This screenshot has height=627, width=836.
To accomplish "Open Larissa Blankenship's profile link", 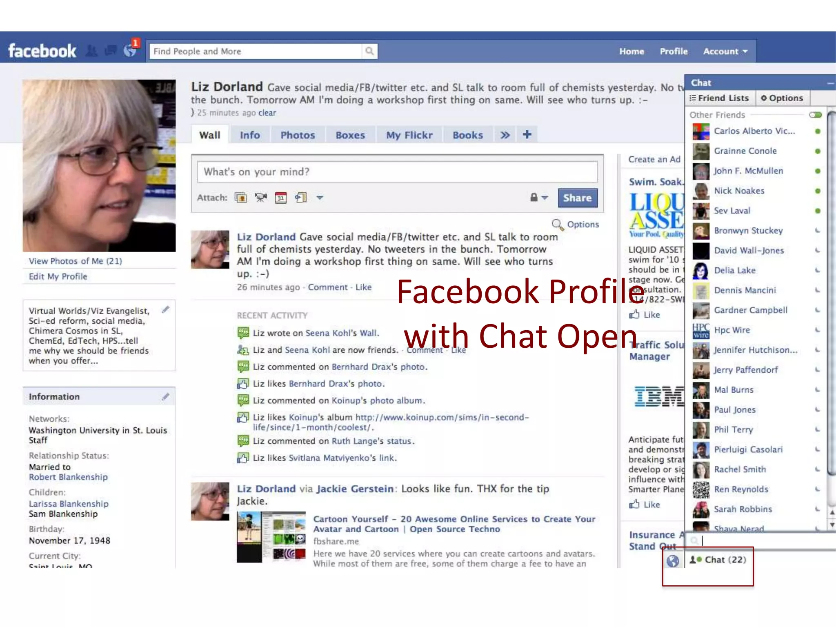I will pyautogui.click(x=69, y=504).
